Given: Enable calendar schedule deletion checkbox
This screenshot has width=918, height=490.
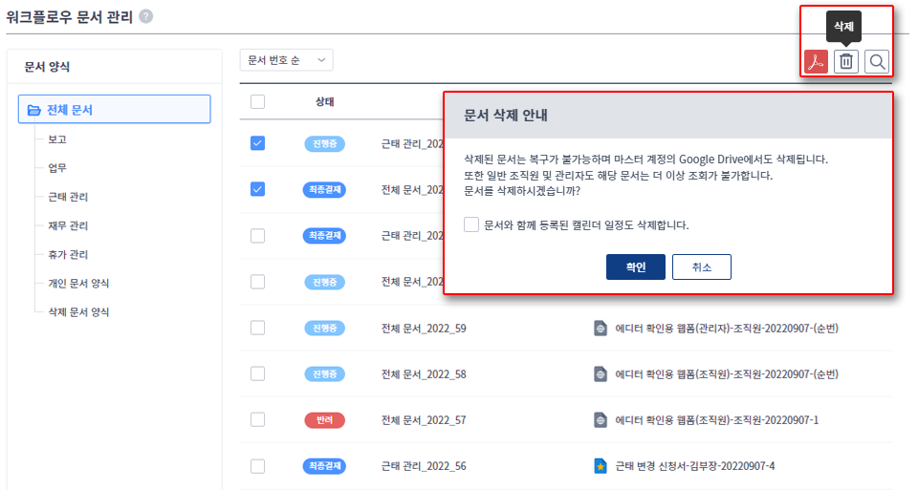Looking at the screenshot, I should (471, 224).
